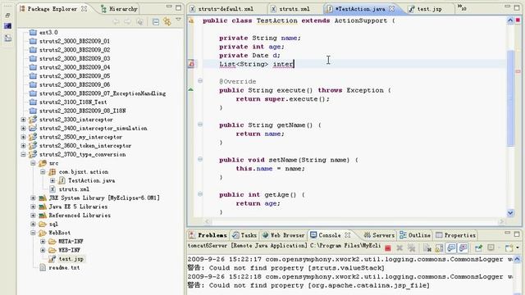Collapse struts2_3700_type_conversion project

coord(24,154)
